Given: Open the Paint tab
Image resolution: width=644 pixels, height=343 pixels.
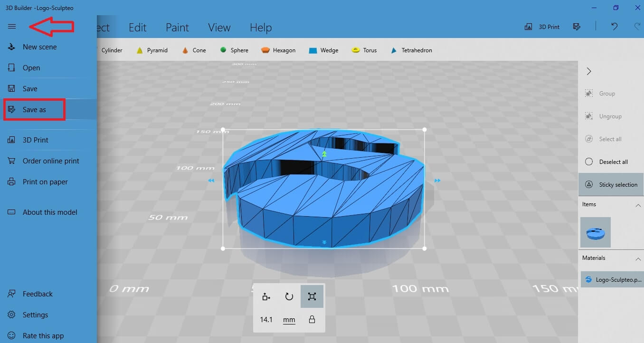Looking at the screenshot, I should tap(177, 28).
